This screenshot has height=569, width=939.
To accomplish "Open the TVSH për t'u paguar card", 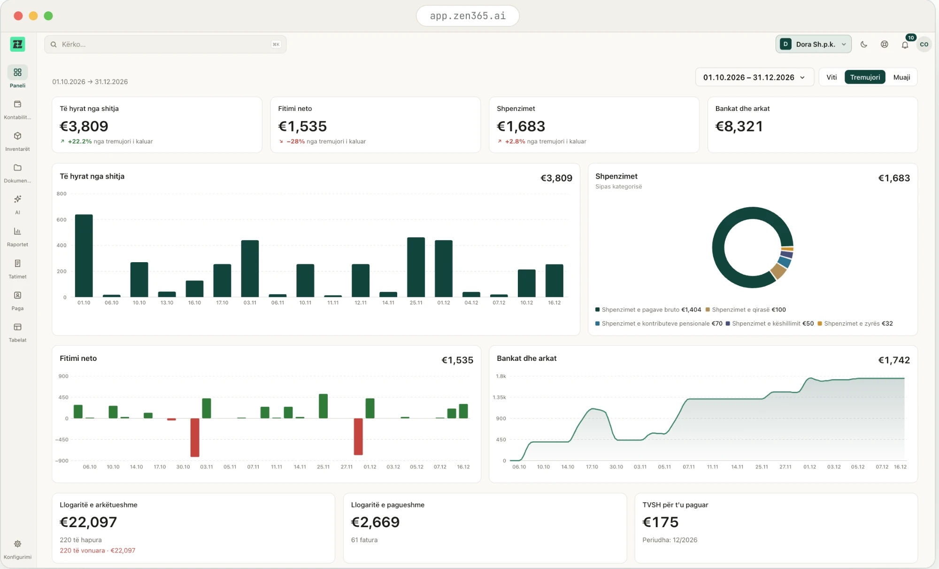I will coord(776,528).
